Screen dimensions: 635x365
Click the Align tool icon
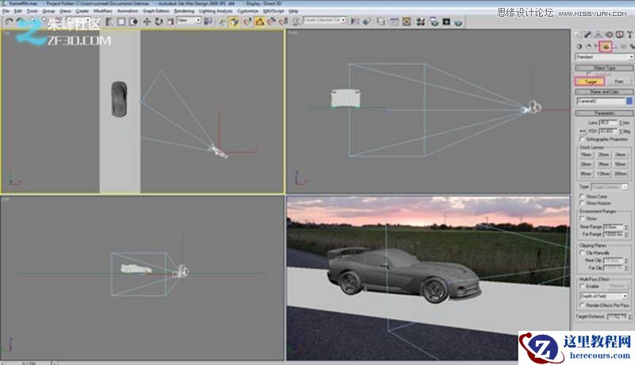367,21
